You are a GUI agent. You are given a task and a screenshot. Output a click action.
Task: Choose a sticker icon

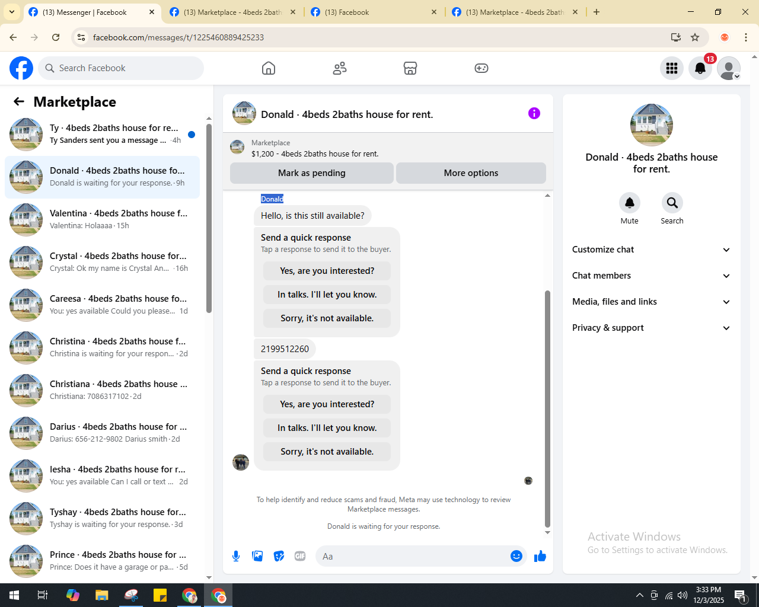click(279, 556)
